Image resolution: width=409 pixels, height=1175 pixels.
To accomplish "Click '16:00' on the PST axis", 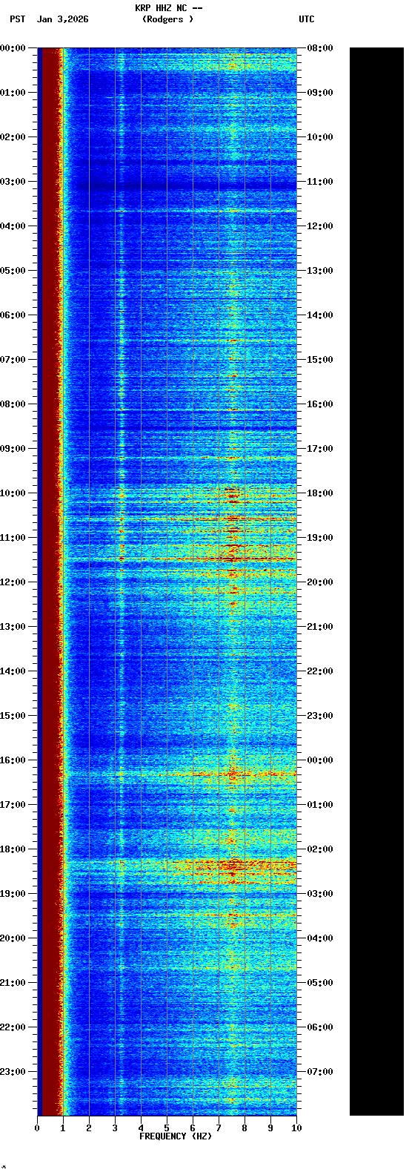I will pyautogui.click(x=13, y=760).
